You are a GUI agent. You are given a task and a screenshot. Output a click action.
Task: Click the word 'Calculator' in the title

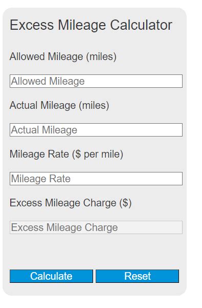point(141,25)
